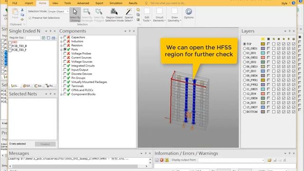This screenshot has height=171, width=304.
Task: Check the PCIE_TX0_P net checkbox
Action: (10, 50)
